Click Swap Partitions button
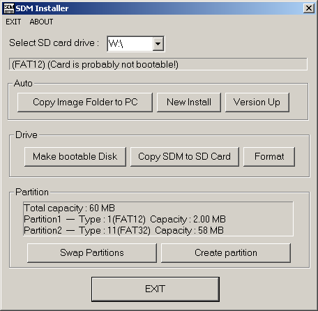 pyautogui.click(x=92, y=253)
